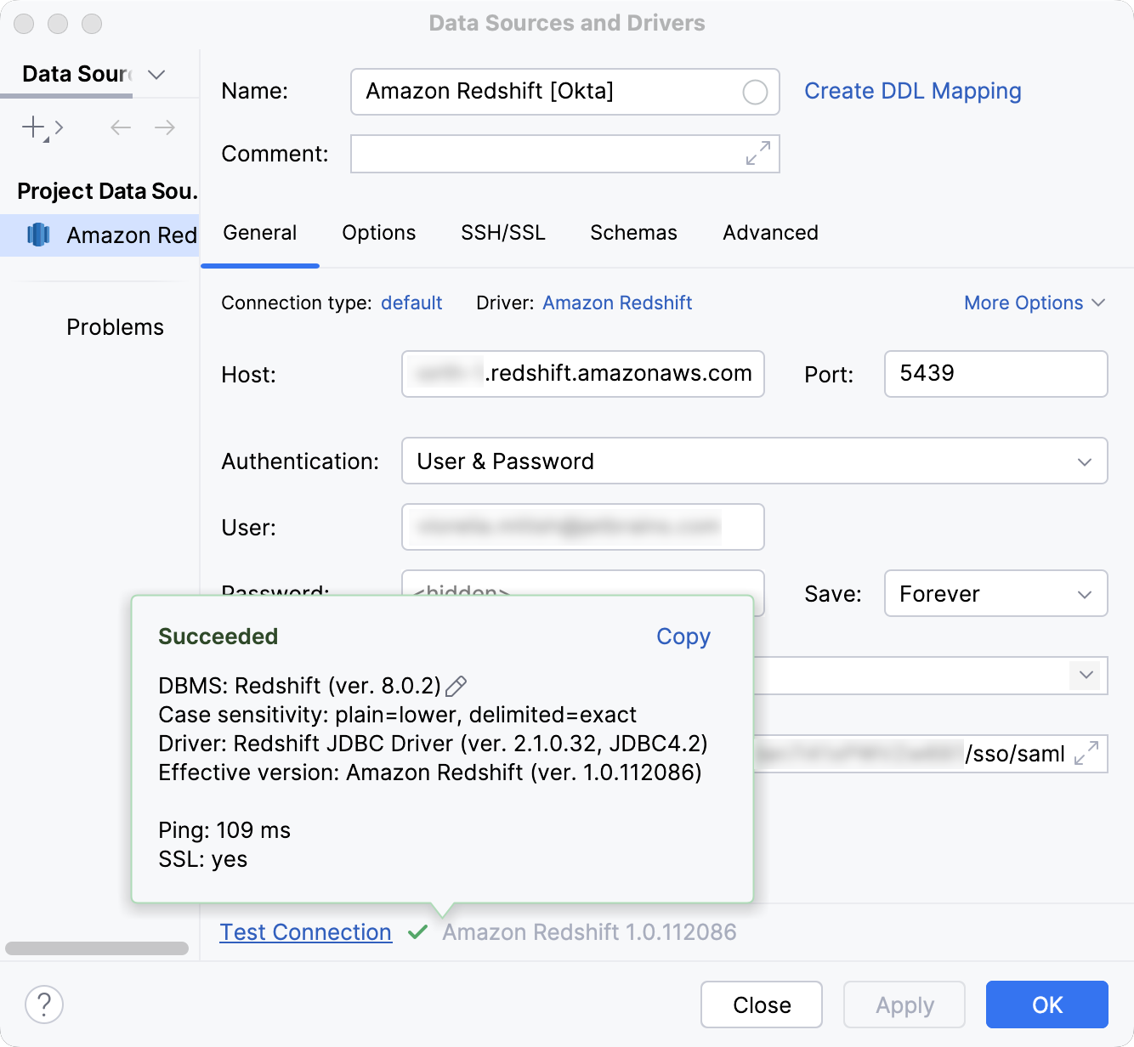Click the forward navigation arrow
This screenshot has height=1047, width=1134.
tap(165, 127)
